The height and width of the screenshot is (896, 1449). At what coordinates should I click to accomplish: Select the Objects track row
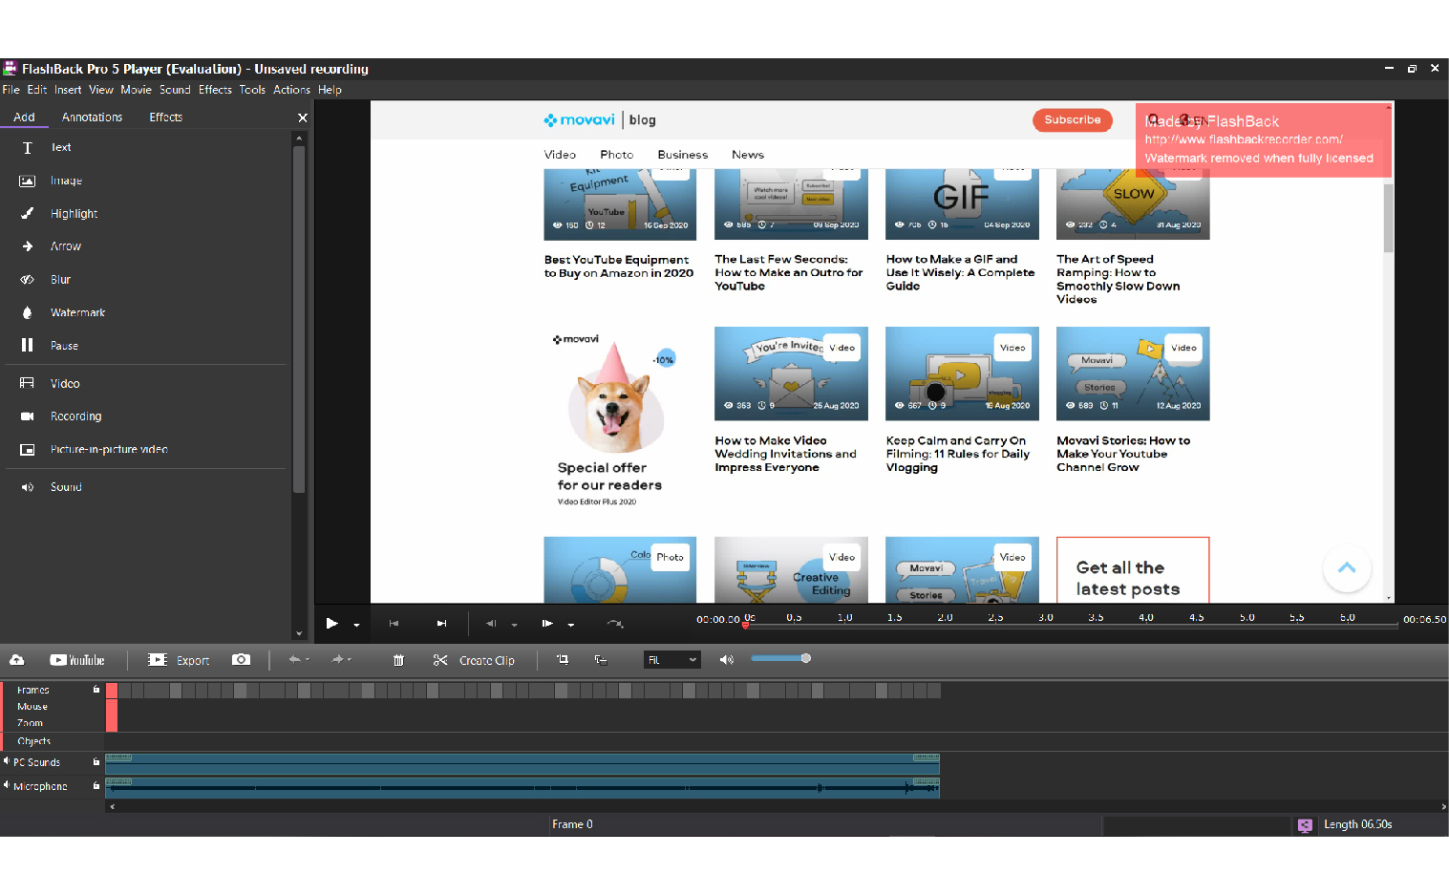(724, 741)
